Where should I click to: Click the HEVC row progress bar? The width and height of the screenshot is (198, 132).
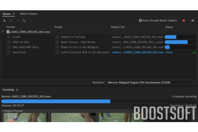tap(180, 42)
